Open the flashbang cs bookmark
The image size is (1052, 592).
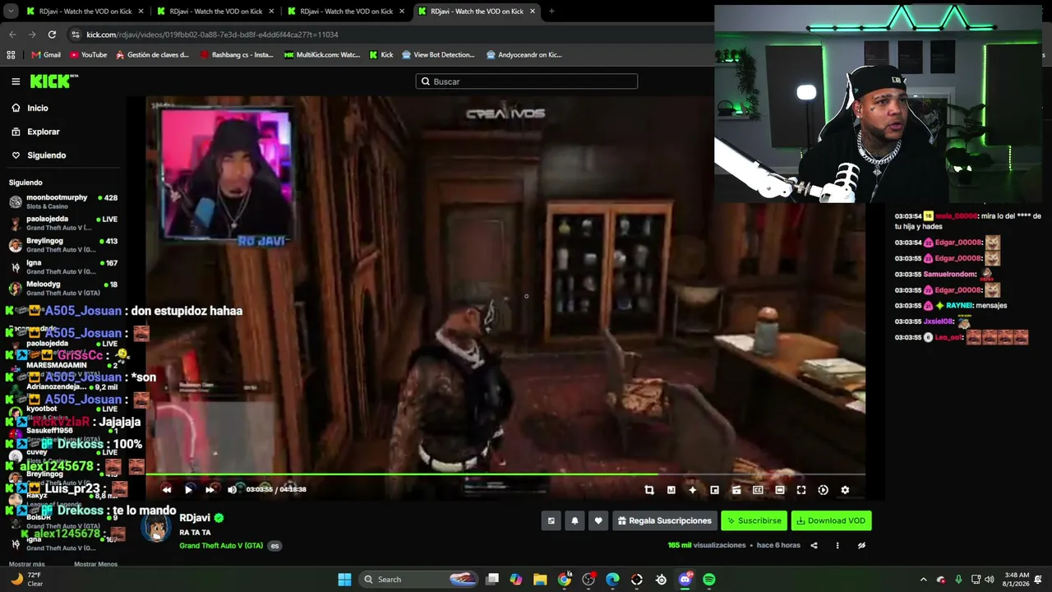pos(237,55)
